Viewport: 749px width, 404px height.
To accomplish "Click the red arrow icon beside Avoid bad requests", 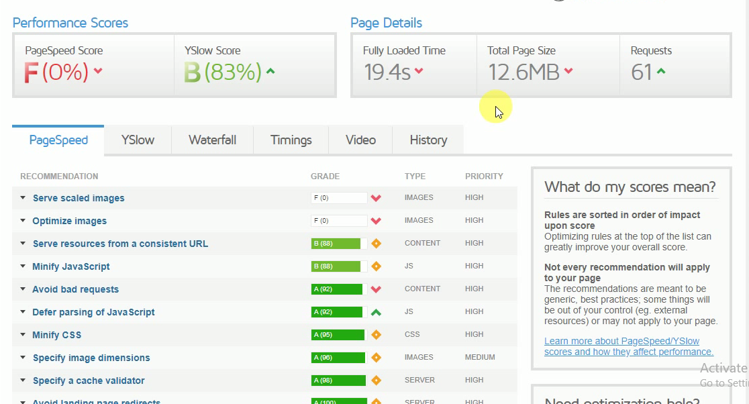I will [x=376, y=289].
